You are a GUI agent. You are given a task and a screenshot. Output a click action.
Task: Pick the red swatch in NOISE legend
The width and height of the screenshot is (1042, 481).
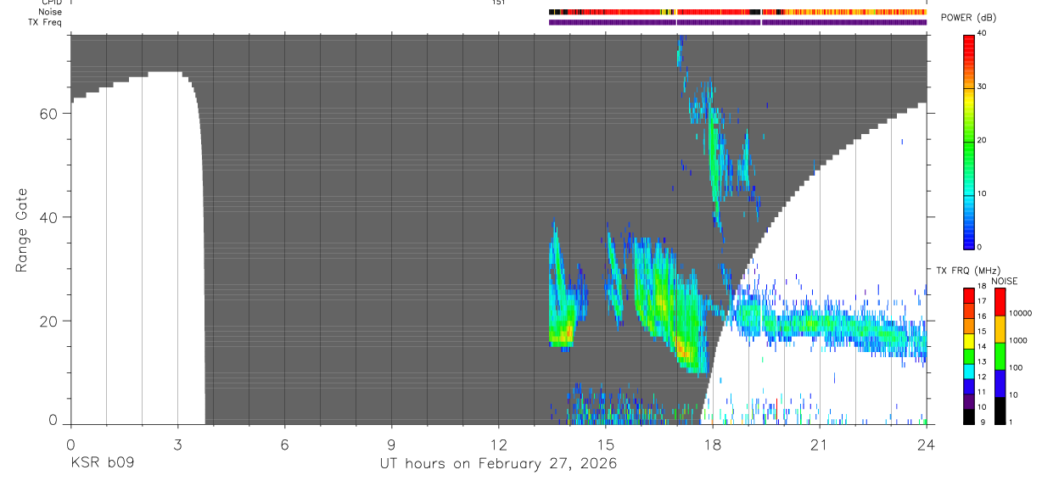pos(1000,301)
